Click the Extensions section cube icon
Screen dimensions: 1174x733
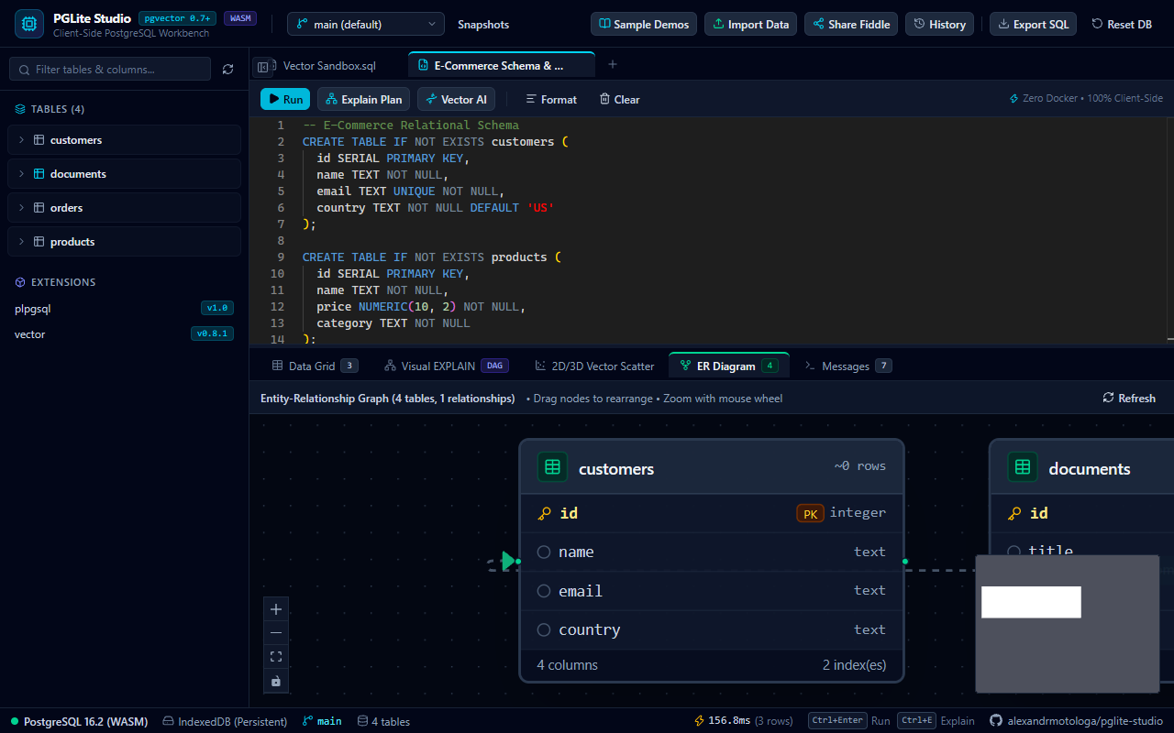coord(20,282)
